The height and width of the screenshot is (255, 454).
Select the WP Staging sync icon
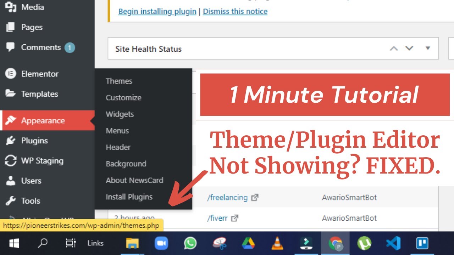(11, 161)
